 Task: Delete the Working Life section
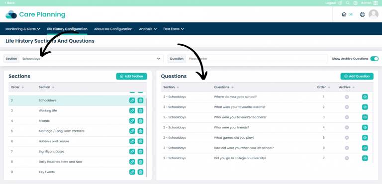click(x=140, y=110)
